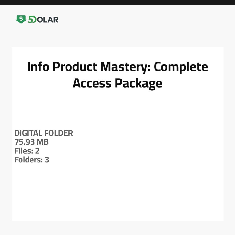Click the word DIGITAL in the label

(28, 133)
